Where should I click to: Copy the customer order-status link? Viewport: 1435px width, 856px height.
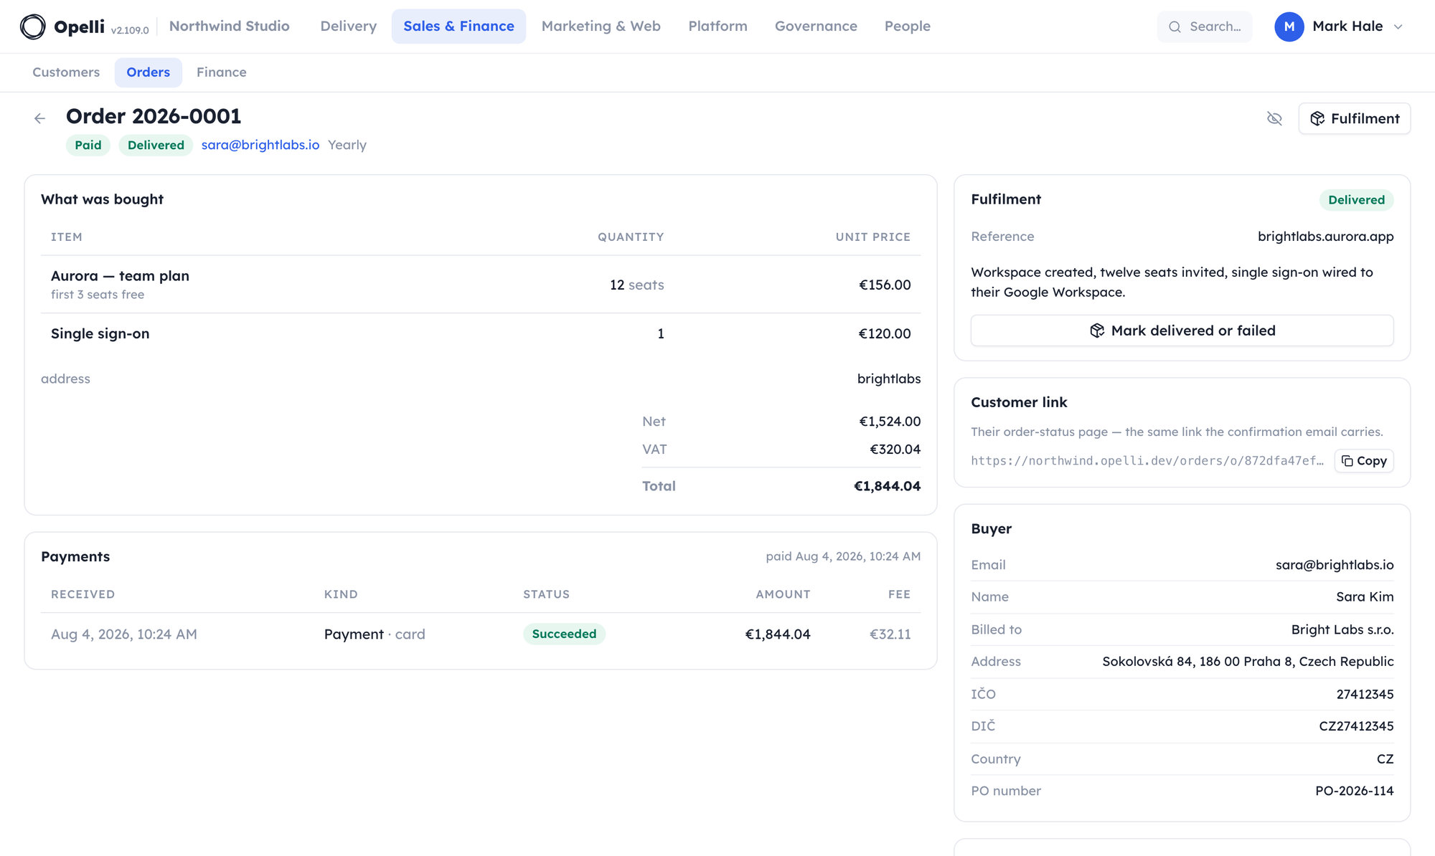[x=1364, y=461]
